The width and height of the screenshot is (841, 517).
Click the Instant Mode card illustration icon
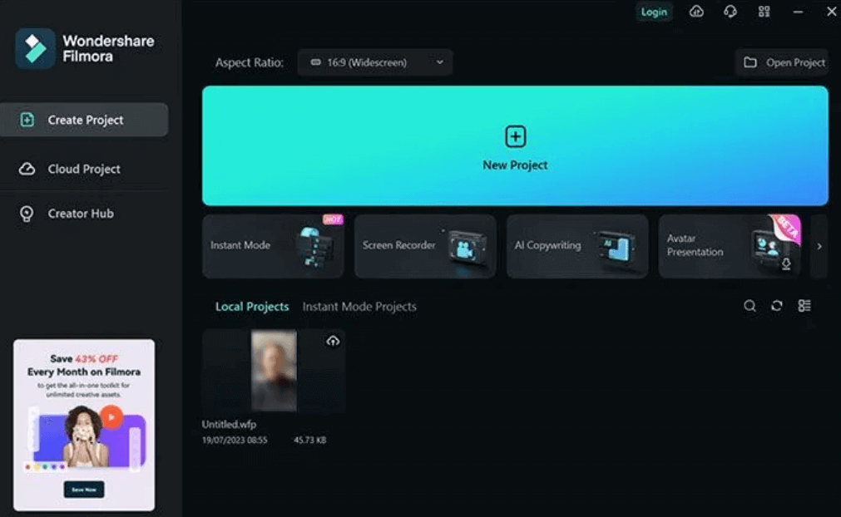pyautogui.click(x=314, y=246)
